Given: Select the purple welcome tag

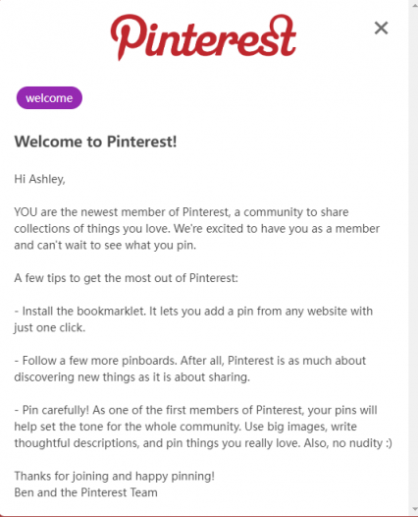Looking at the screenshot, I should (49, 98).
